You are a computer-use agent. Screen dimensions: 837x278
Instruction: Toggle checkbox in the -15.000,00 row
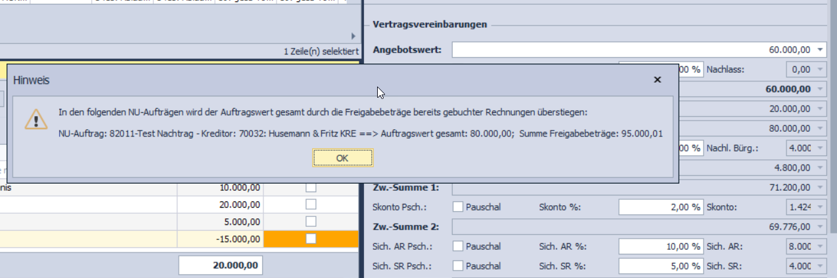(x=311, y=239)
